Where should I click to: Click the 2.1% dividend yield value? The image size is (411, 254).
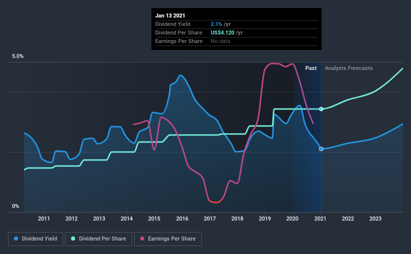coord(216,24)
